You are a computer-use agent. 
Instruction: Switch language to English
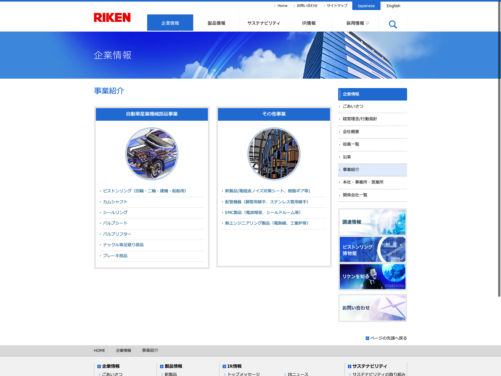click(393, 6)
